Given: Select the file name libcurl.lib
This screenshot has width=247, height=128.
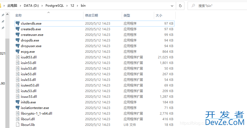Looking at the screenshot, I should [28, 125].
